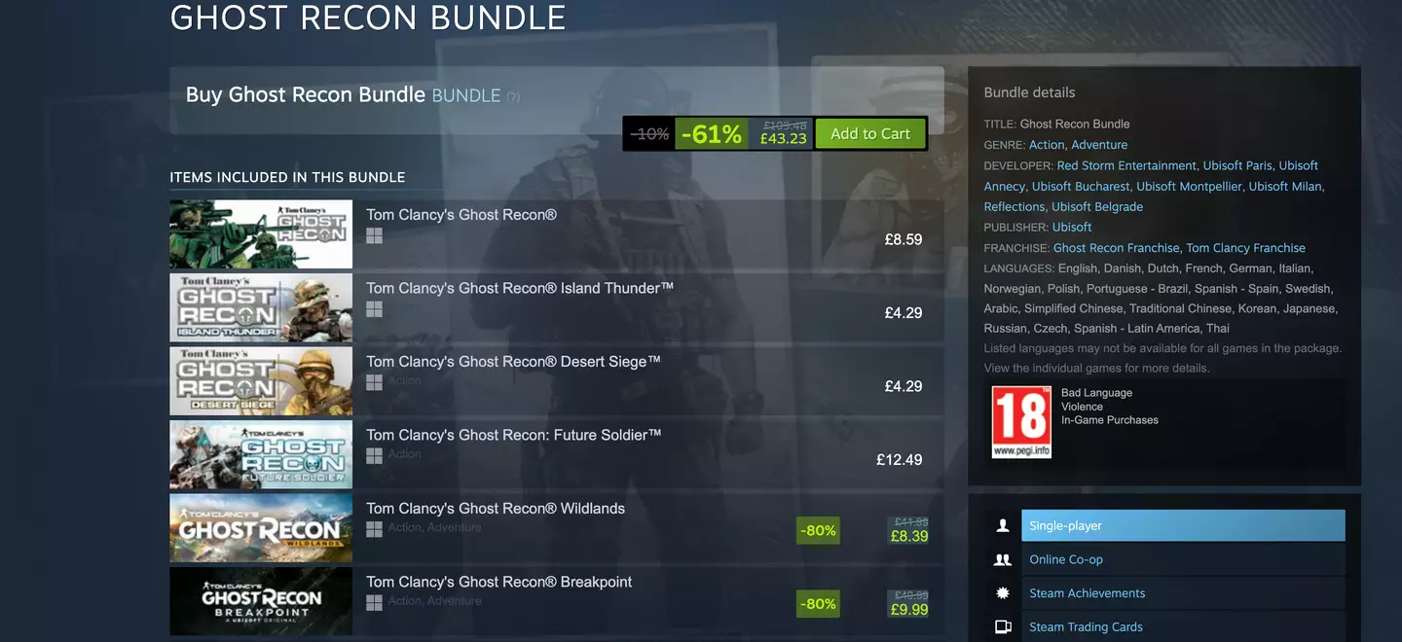The image size is (1402, 642).
Task: Click Windows icon under Ghost Recon Wildlands
Action: point(374,529)
